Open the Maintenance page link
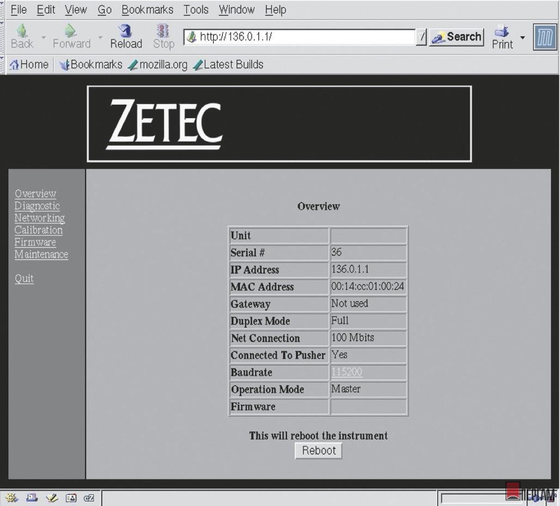This screenshot has height=506, width=560. (41, 254)
